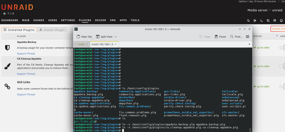
Task: Tick the GUI Links uninstall checkbox
Action: tap(281, 87)
